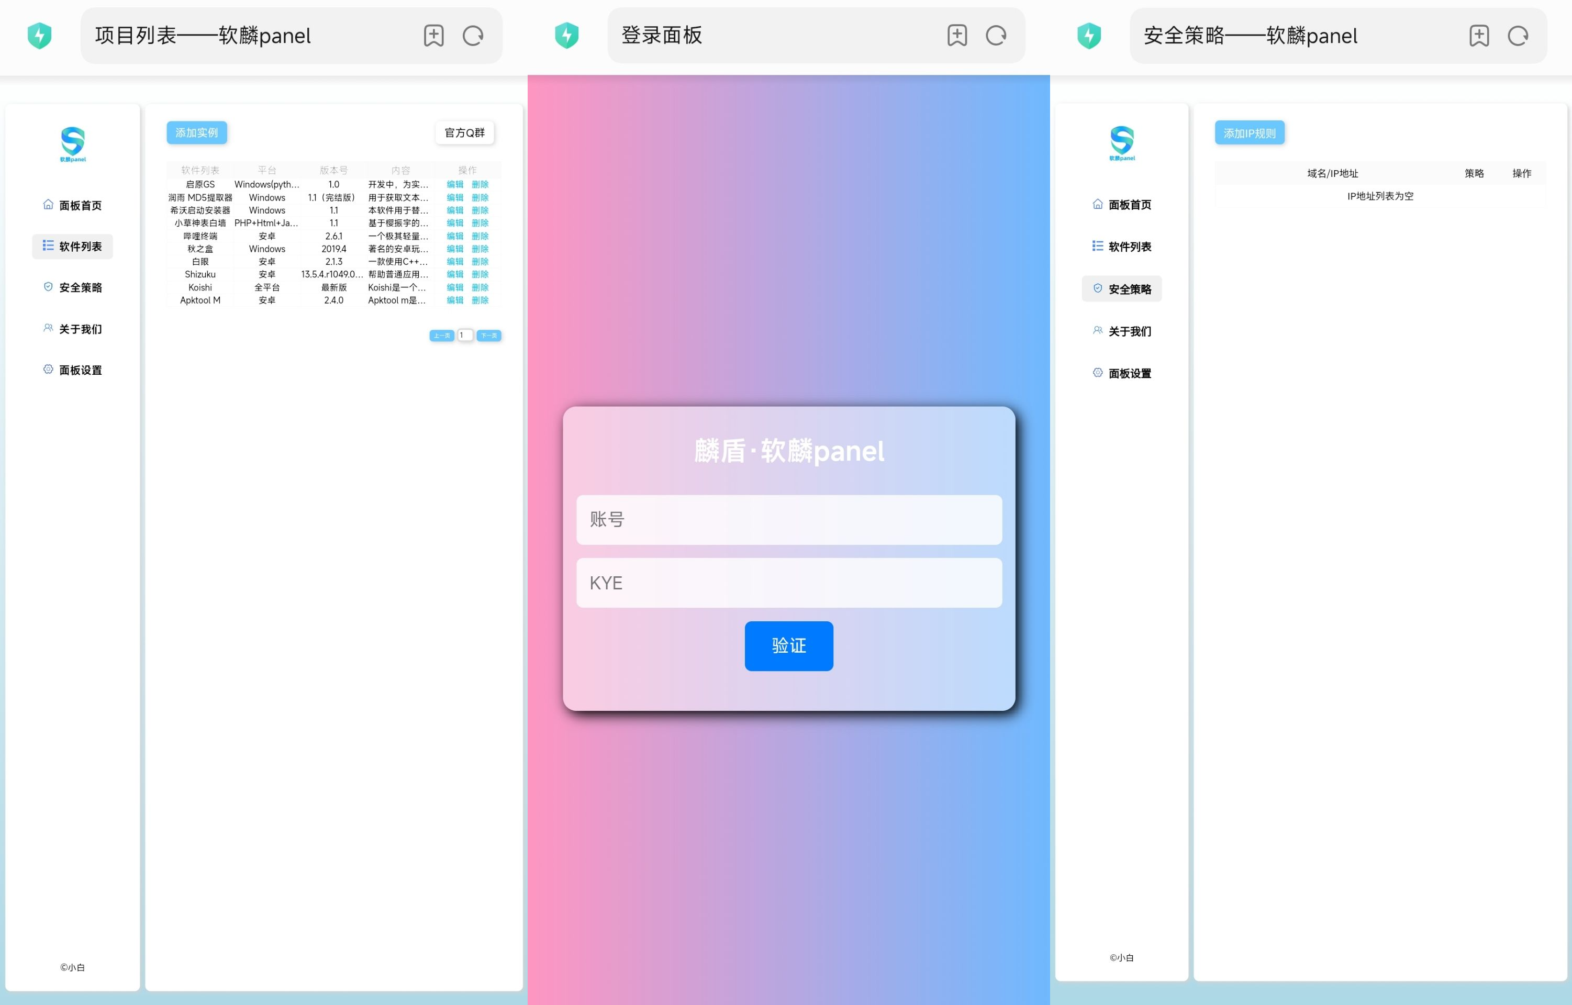This screenshot has height=1005, width=1572.
Task: Go to next page with 下一页 button
Action: point(488,336)
